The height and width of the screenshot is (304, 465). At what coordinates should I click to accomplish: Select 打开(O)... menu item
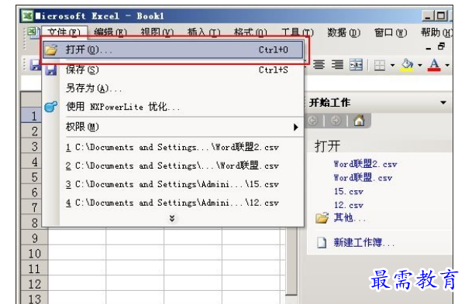pos(173,50)
